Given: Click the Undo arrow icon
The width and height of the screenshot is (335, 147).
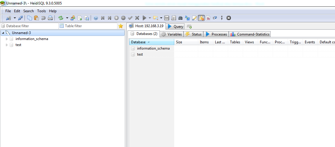Looking at the screenshot, I should tap(43, 18).
